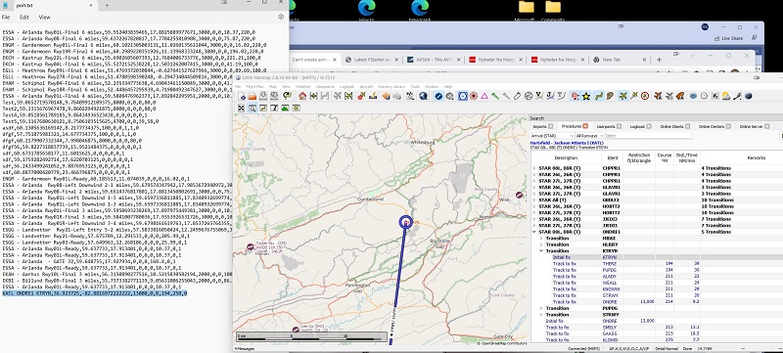The image size is (783, 353).
Task: Open the All Runways filter dropdown
Action: pyautogui.click(x=590, y=136)
